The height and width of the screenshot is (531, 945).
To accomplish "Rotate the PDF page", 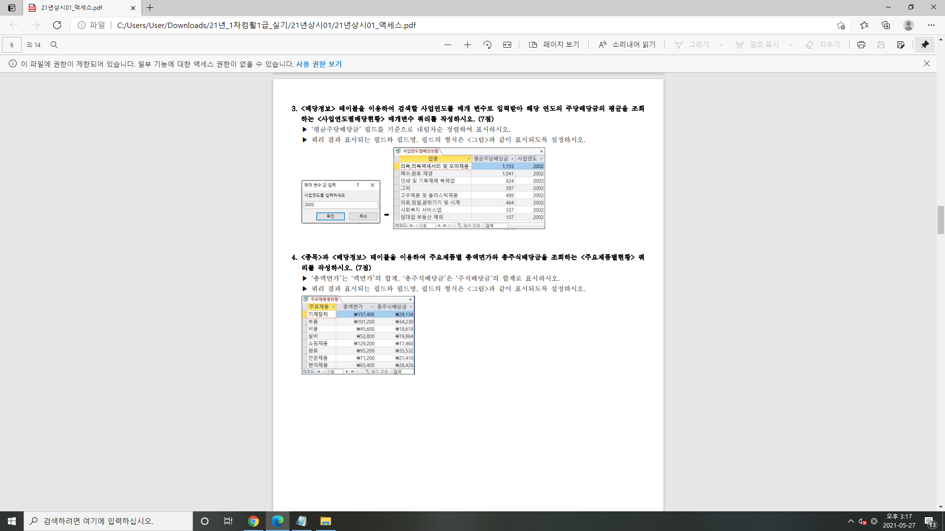I will pyautogui.click(x=487, y=45).
